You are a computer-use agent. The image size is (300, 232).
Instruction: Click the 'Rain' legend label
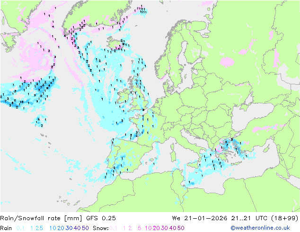click(x=6, y=228)
